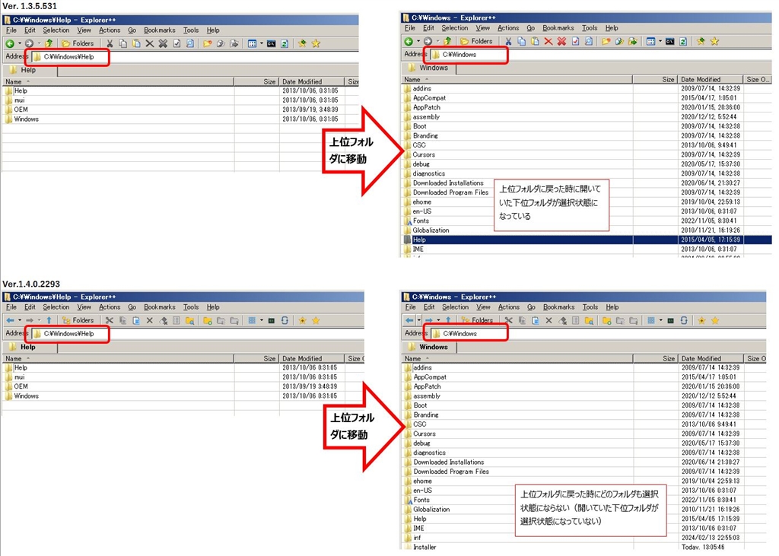779x556 pixels.
Task: Click Back in the 1.3.5.531 Help window toolbar
Action: click(x=10, y=43)
